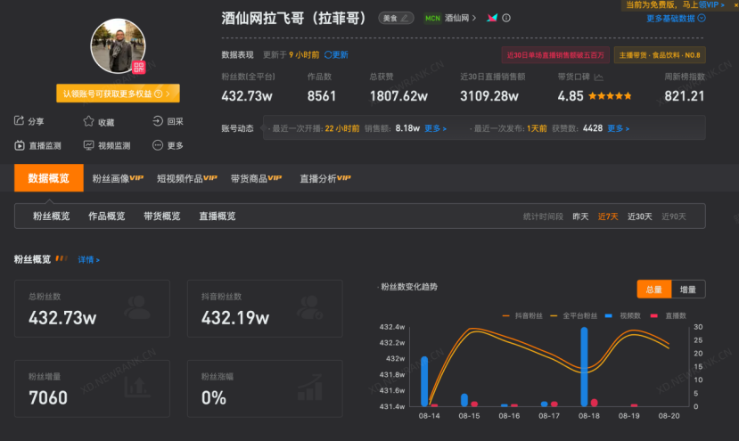Image resolution: width=739 pixels, height=441 pixels.
Task: Select 近90天 time range
Action: (x=674, y=216)
